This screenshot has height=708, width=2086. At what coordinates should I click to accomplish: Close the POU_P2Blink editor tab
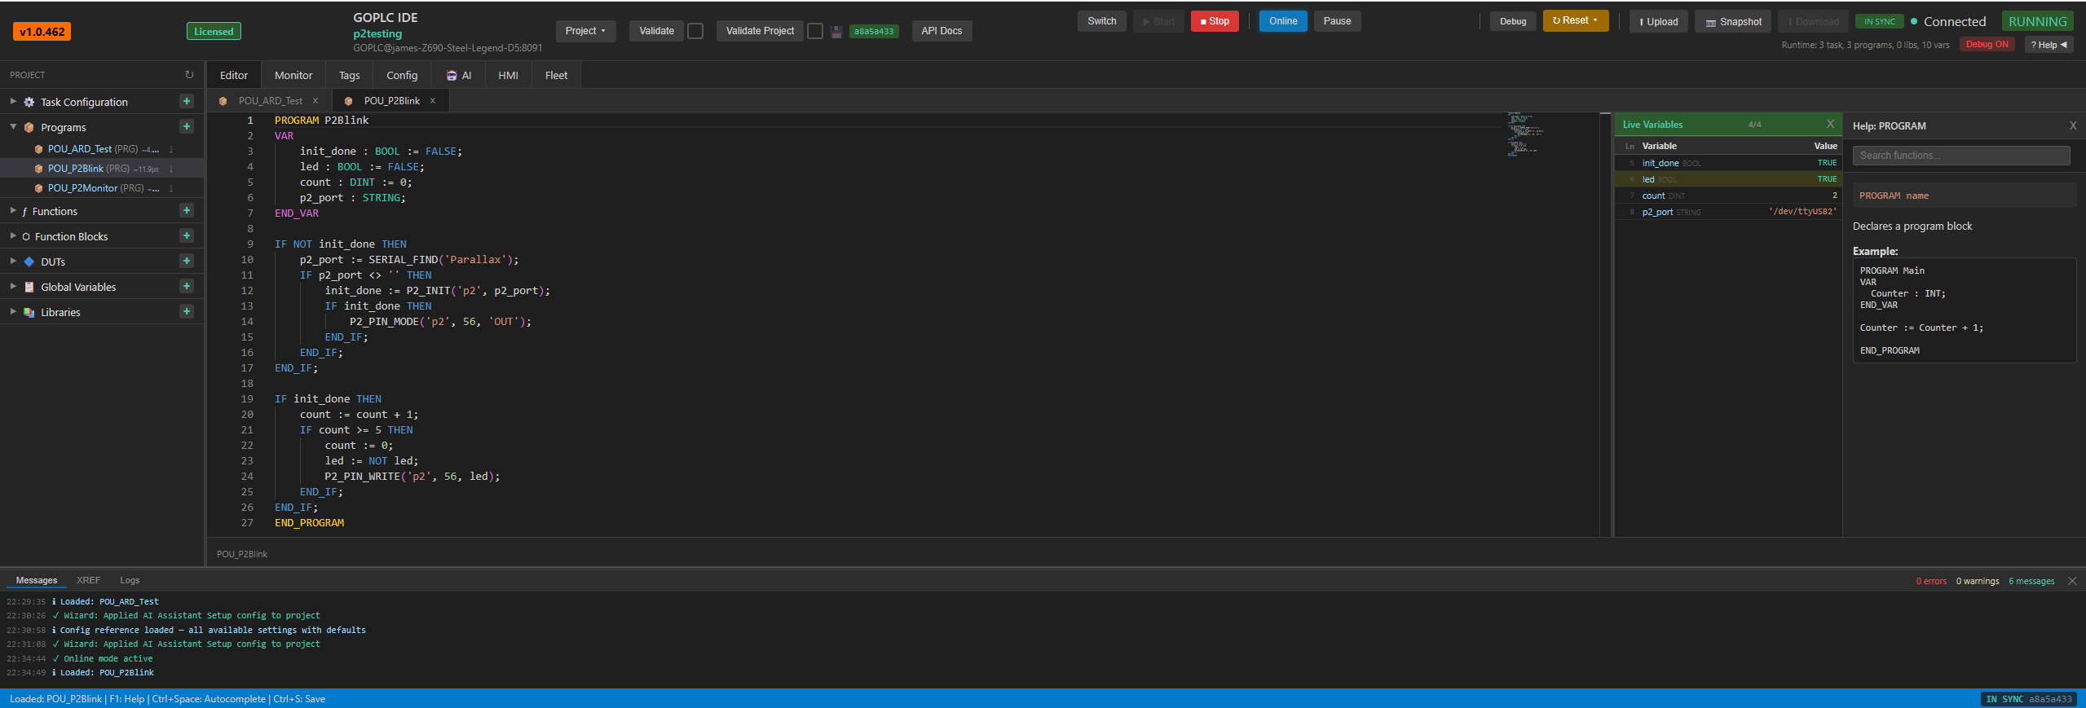click(433, 101)
